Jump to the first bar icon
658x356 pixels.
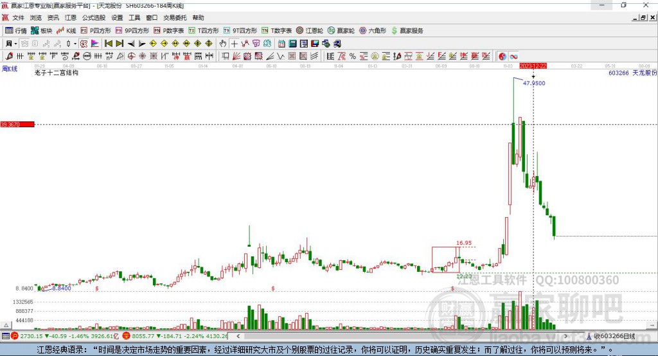108,44
